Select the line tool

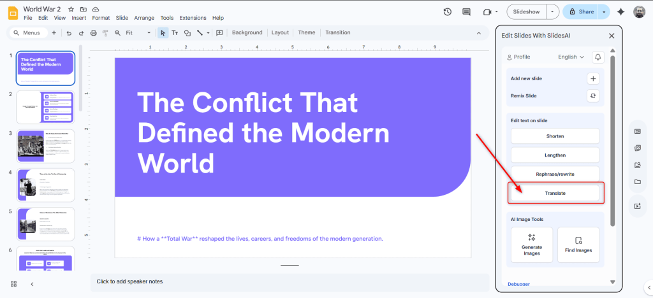[200, 33]
